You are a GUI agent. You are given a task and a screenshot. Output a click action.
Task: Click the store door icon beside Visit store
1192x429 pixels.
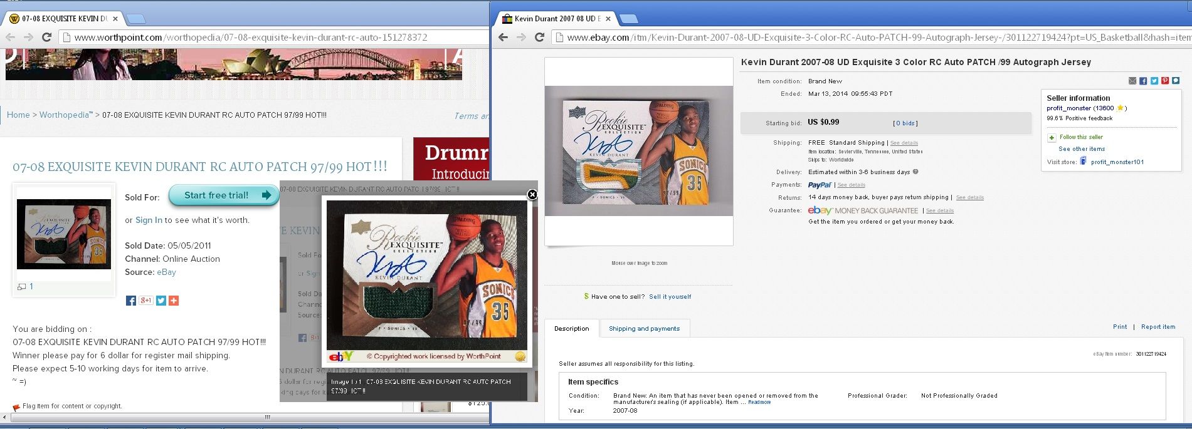click(1083, 162)
